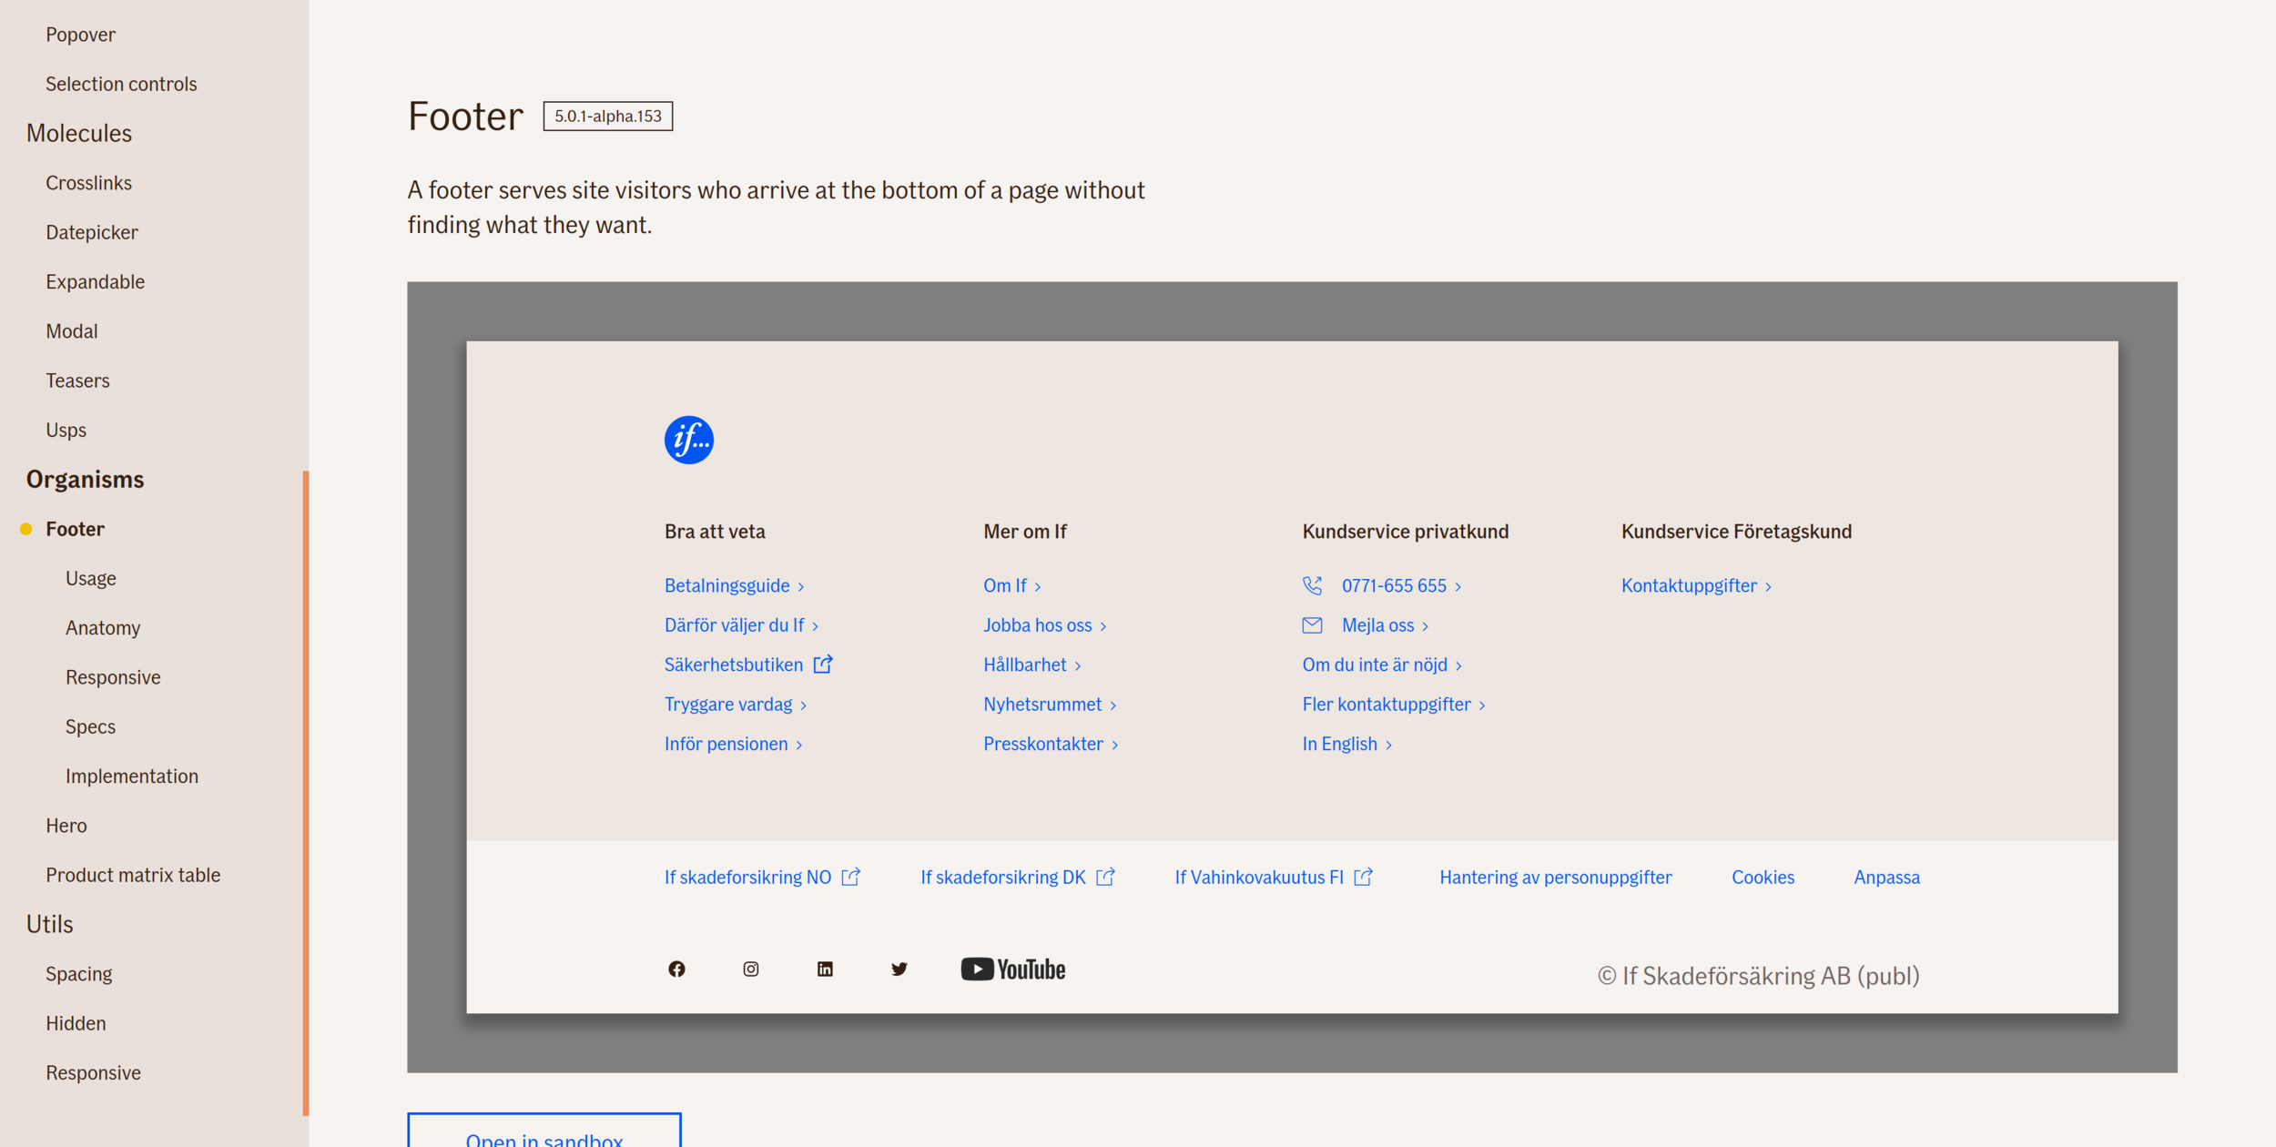Go to the Anatomy subsection
2276x1147 pixels.
pyautogui.click(x=103, y=627)
